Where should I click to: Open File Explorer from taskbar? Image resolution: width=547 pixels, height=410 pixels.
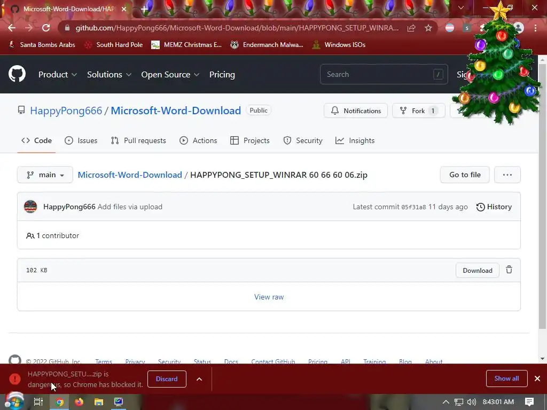click(99, 402)
